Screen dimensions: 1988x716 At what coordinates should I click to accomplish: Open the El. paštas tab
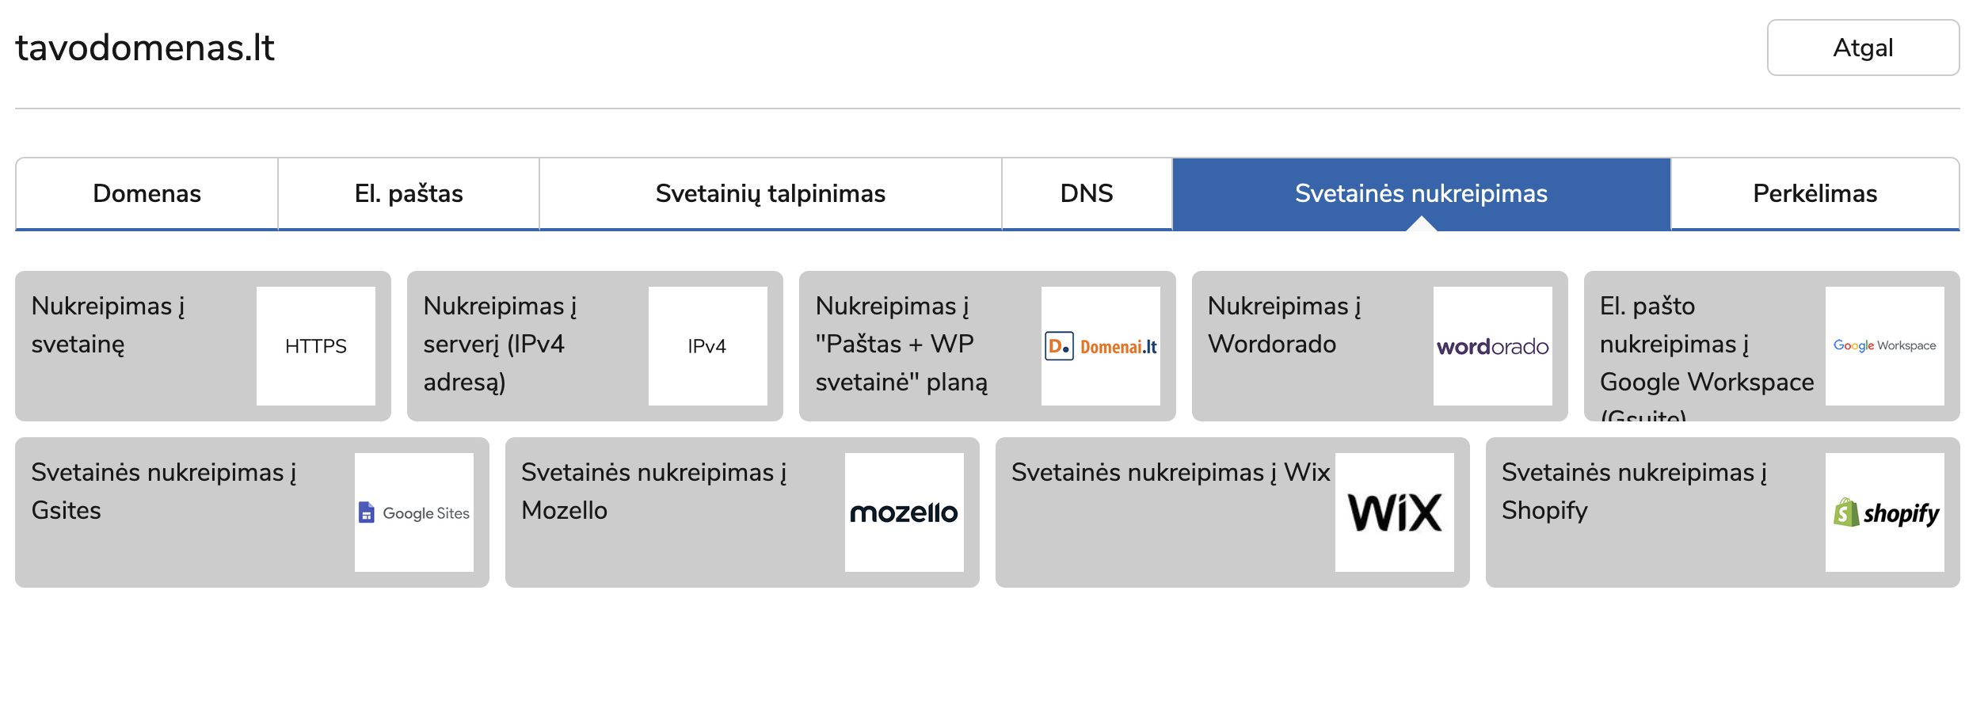pos(409,194)
